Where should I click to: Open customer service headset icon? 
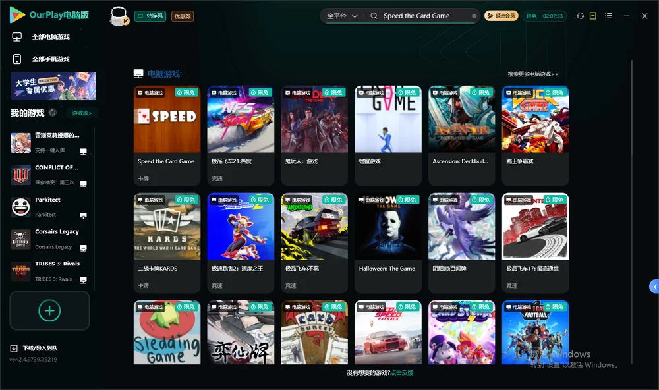[581, 16]
